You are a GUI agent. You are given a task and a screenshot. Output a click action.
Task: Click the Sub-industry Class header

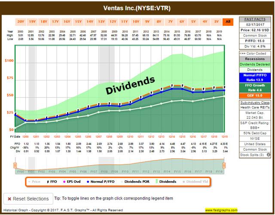(255, 102)
